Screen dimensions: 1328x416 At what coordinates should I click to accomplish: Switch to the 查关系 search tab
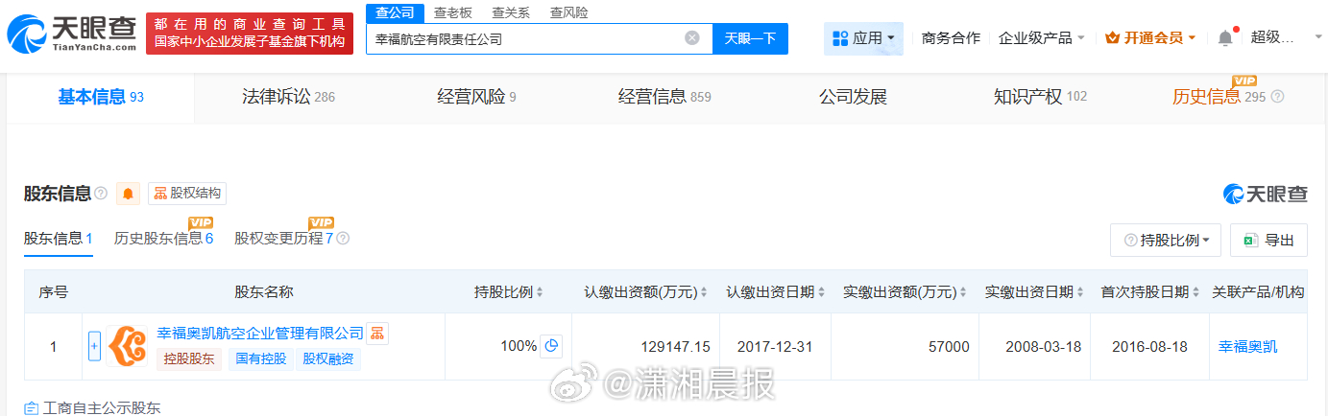coord(511,12)
